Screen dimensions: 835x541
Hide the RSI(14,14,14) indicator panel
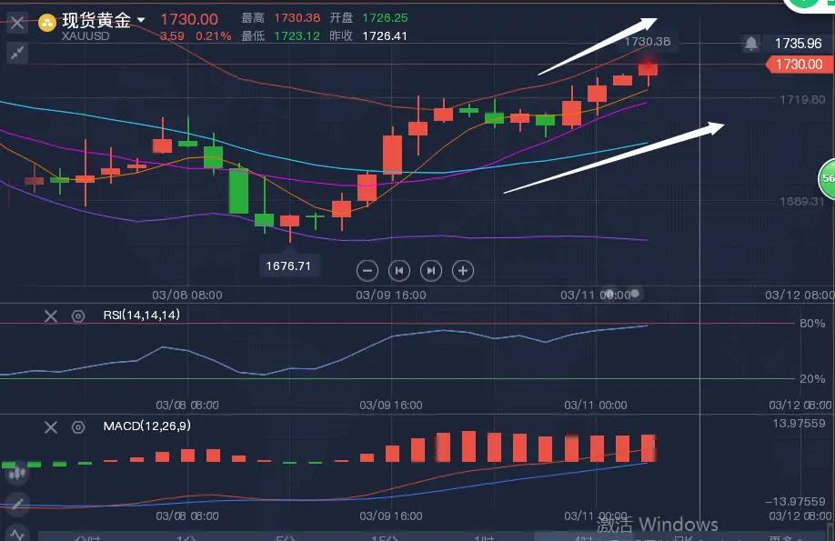(x=51, y=316)
